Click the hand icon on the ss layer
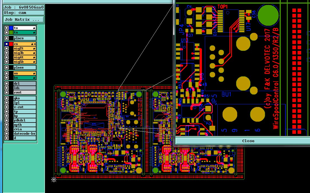Viewport: 310px width, 193px height. [x=34, y=74]
